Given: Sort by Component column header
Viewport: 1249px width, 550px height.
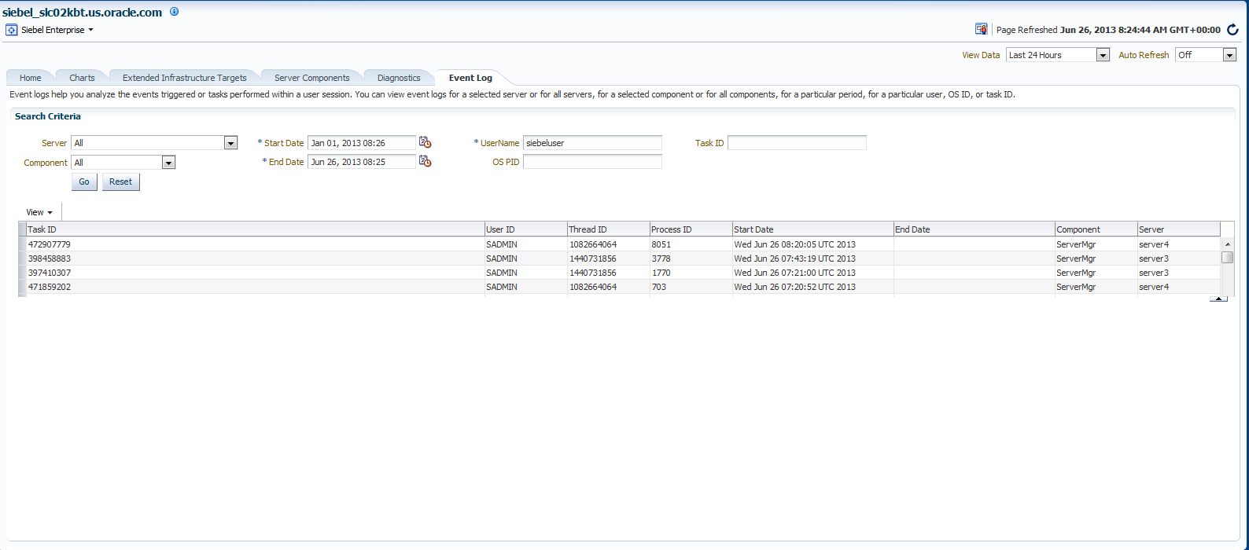Looking at the screenshot, I should click(1096, 229).
